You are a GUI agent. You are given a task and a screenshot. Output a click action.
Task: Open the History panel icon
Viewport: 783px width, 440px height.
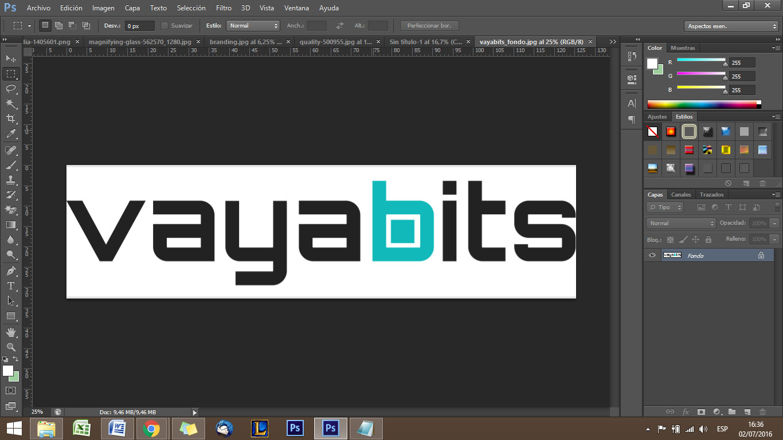(632, 56)
